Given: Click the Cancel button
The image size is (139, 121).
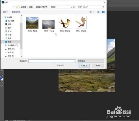Looking at the screenshot, I should (x=98, y=66).
